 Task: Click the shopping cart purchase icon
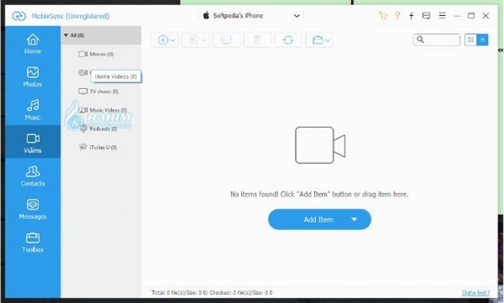(383, 16)
